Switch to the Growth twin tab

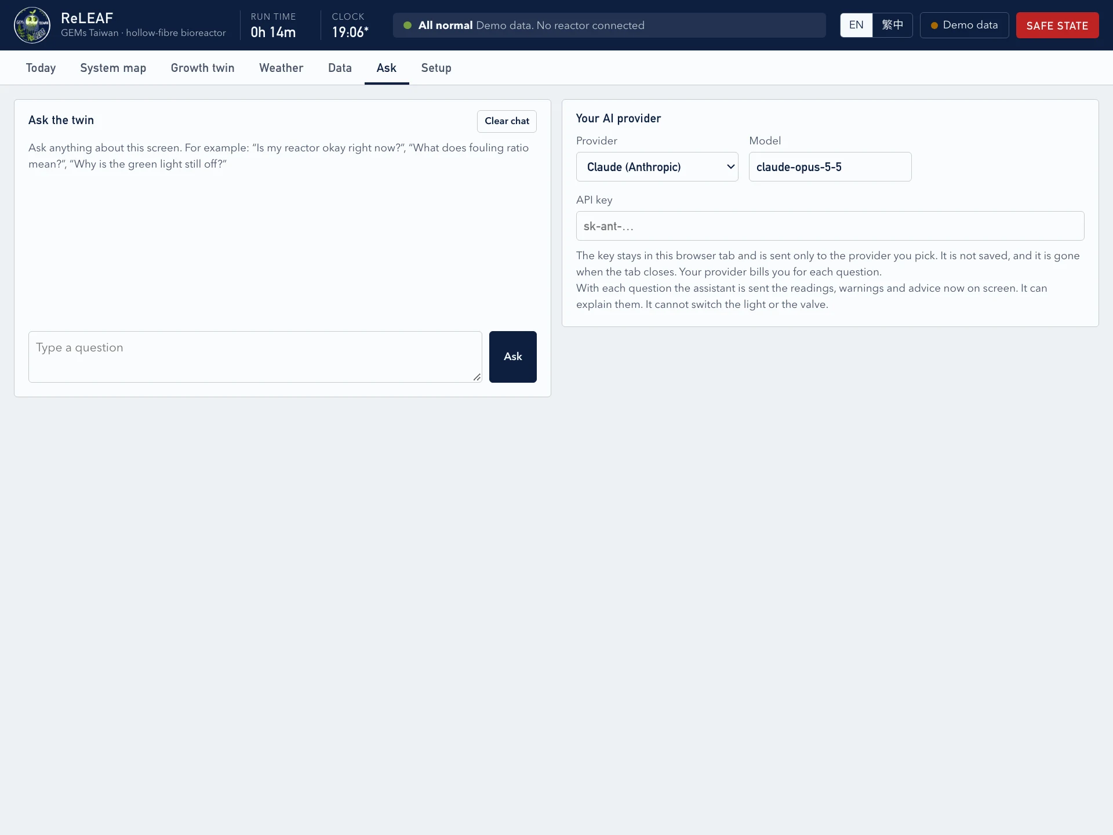(x=202, y=68)
